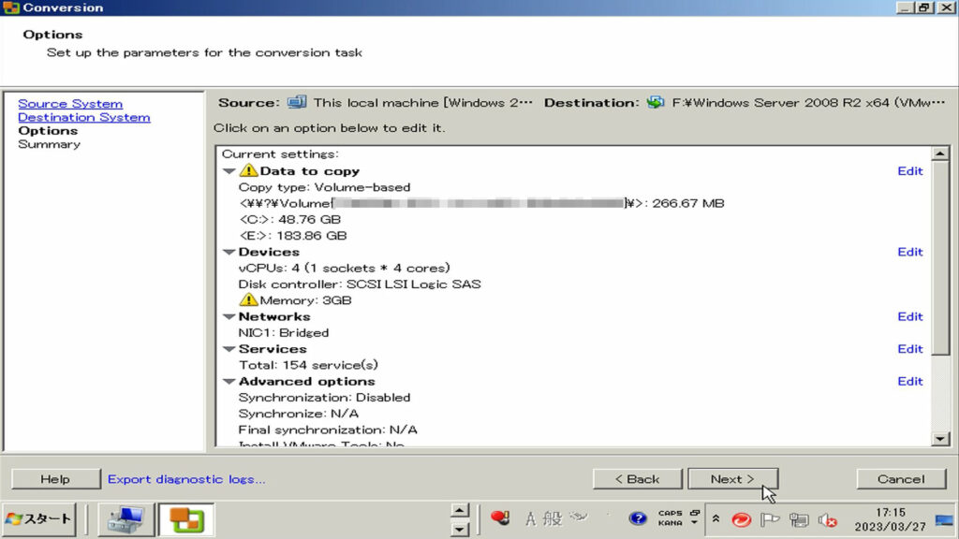Collapse the Devices section

coord(229,253)
